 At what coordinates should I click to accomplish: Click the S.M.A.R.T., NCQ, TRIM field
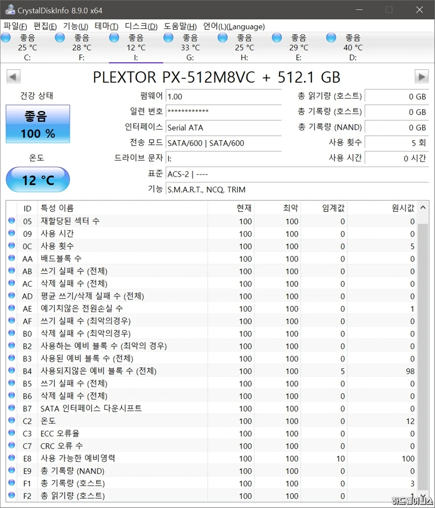tap(297, 189)
